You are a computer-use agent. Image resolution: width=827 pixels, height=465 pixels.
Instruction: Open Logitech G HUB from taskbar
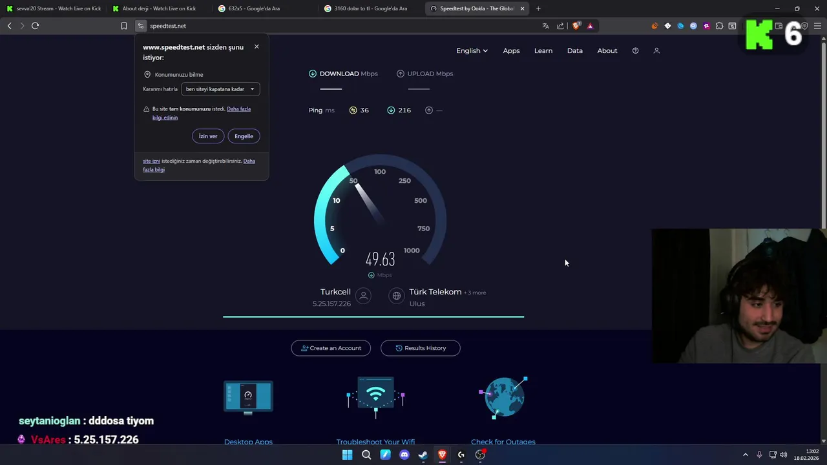tap(461, 455)
